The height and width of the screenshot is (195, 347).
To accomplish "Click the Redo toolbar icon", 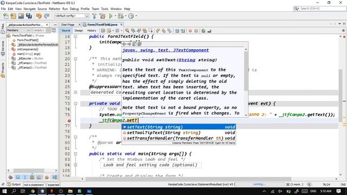I will pos(47,16).
